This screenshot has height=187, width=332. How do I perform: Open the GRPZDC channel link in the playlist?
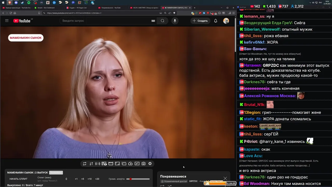(193, 181)
